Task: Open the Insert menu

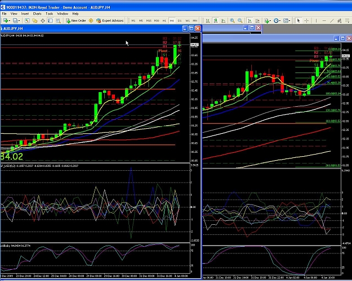Action: click(x=25, y=13)
